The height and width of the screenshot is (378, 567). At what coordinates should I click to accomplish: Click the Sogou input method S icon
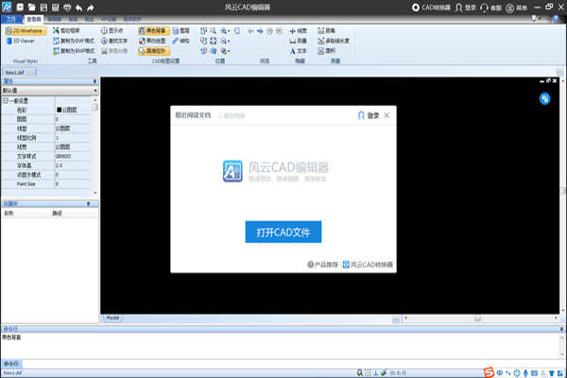coord(489,372)
